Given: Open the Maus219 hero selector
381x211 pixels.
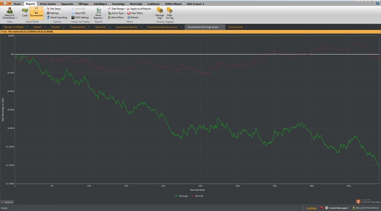Looking at the screenshot, I should pos(9,13).
